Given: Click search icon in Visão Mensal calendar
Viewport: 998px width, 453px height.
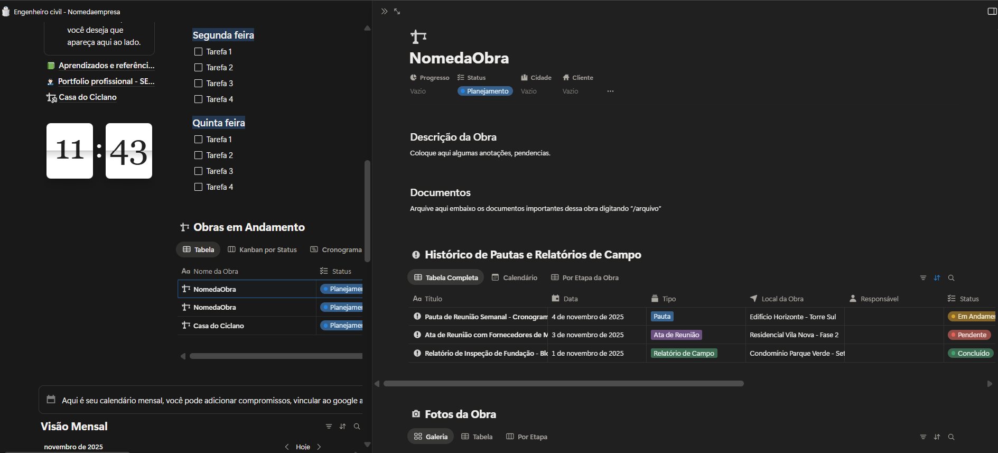Looking at the screenshot, I should pyautogui.click(x=357, y=426).
